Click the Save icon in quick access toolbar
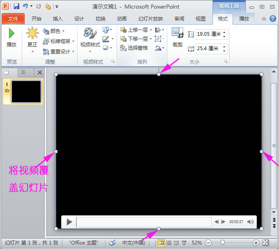 tap(16, 7)
